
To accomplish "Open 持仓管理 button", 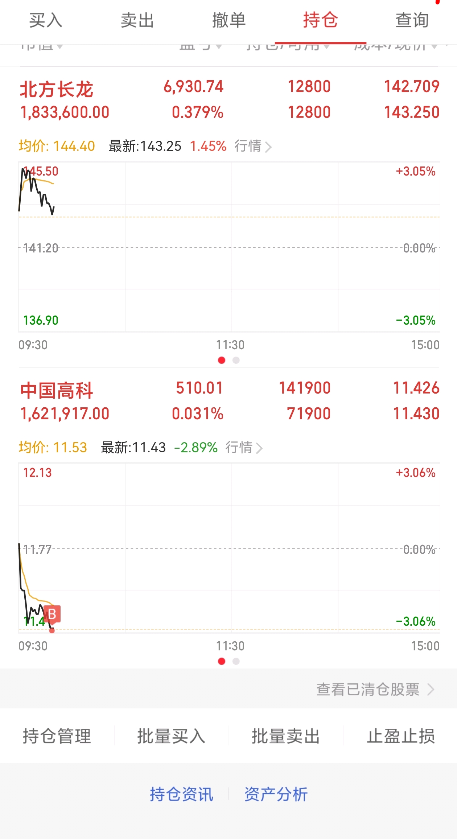I will point(57,736).
